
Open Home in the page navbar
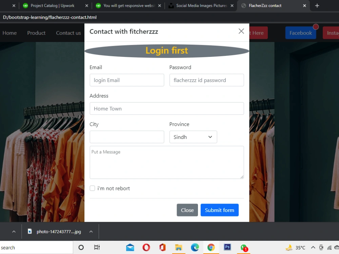(x=9, y=33)
